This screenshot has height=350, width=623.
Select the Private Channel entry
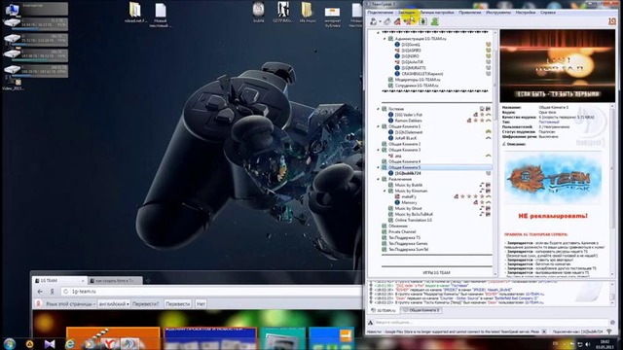402,231
